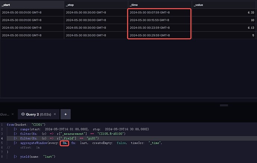Select _stop cell in the 6.13 row
The width and height of the screenshot is (257, 163).
(x=96, y=28)
